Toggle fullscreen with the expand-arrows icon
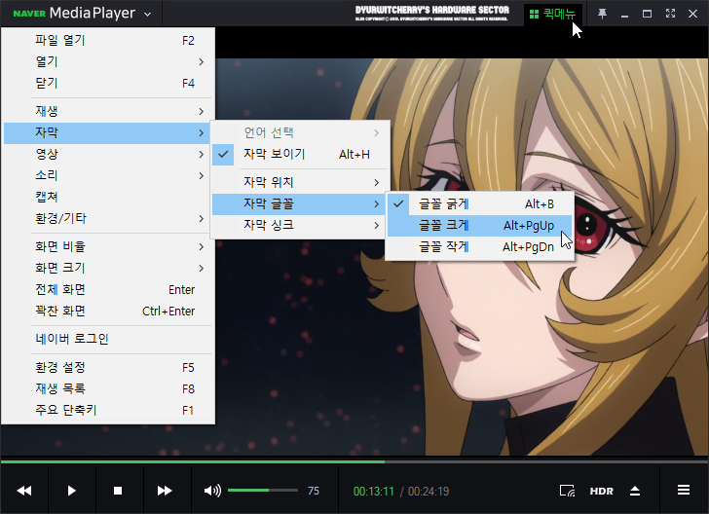Screen dimensions: 709x514 tap(671, 14)
